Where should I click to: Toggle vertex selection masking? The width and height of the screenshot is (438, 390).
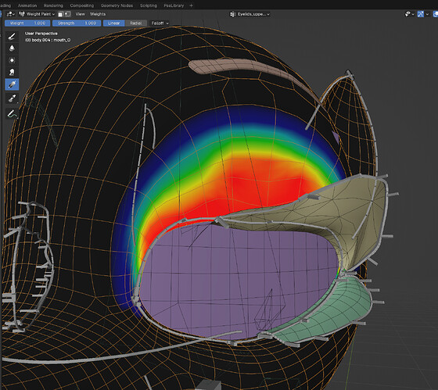tap(67, 14)
